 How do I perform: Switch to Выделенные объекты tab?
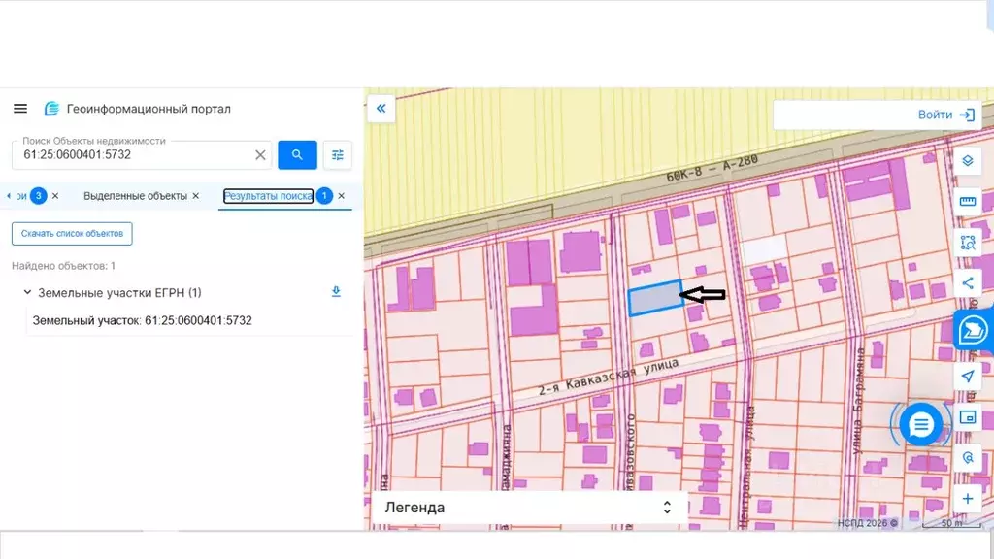pos(135,196)
